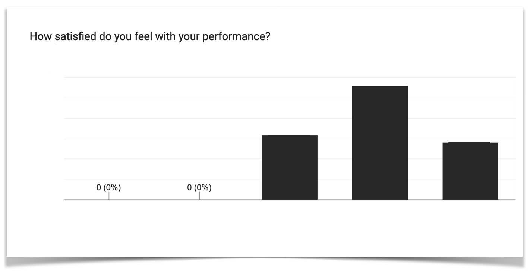Click the tallest black bar in the chart
530x273 pixels.
point(380,143)
